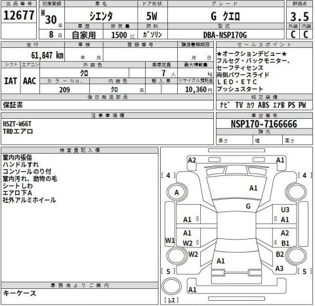Select the shift type IAT
Image resolution: width=315 pixels, height=306 pixels.
[x=10, y=81]
